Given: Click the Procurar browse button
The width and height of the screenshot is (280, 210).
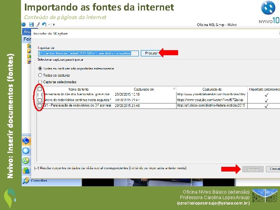Looking at the screenshot, I should pyautogui.click(x=150, y=53).
